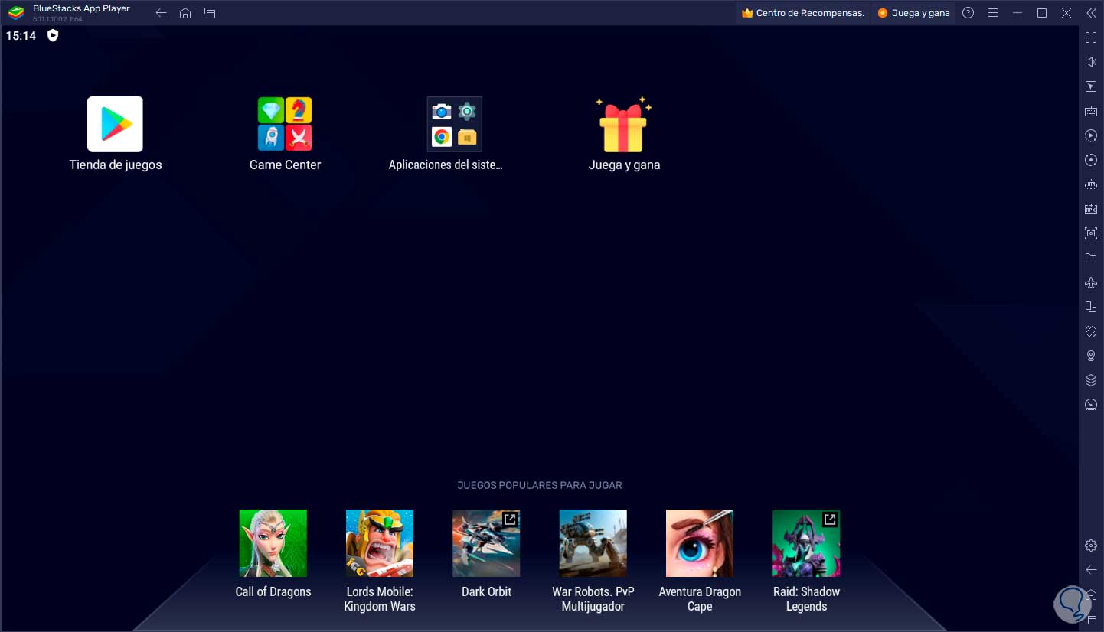The width and height of the screenshot is (1104, 632).
Task: Go back using the title bar arrow
Action: [161, 13]
